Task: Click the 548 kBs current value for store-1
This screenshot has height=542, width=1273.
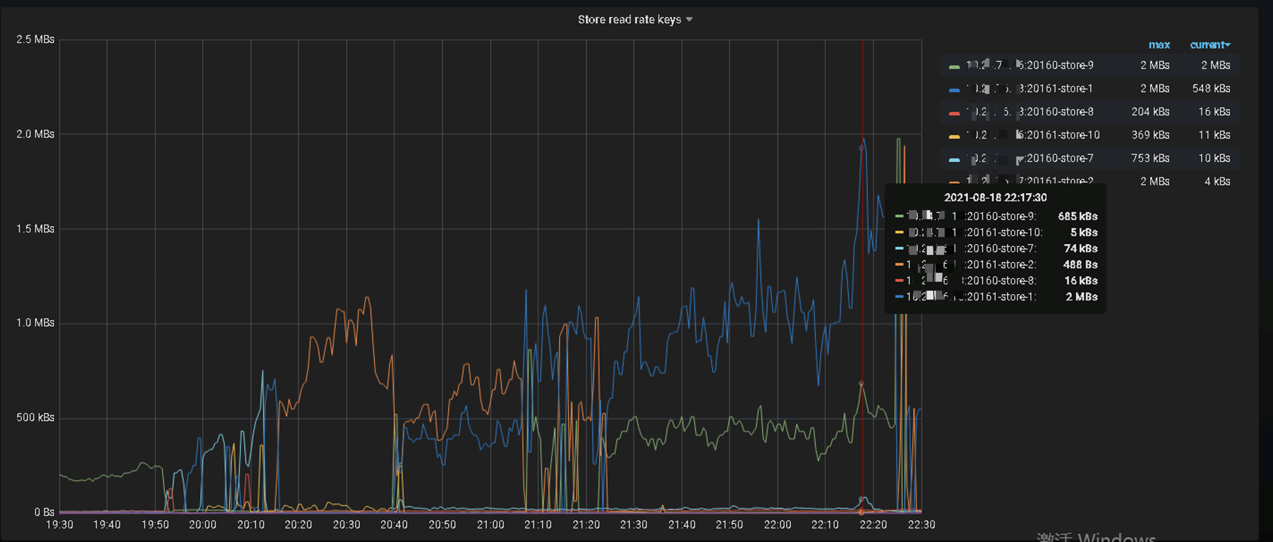Action: [1211, 89]
